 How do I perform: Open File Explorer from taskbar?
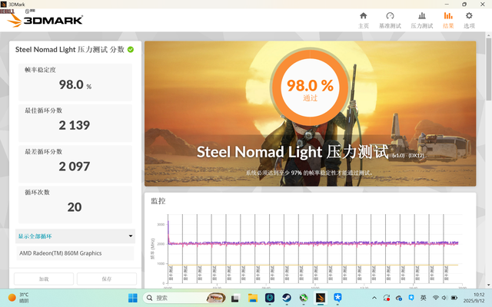[x=253, y=298]
